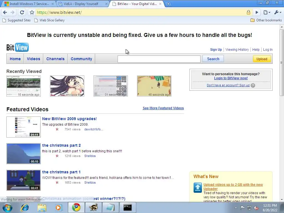
Task: Open Suggested Sites bookmark
Action: [x=16, y=20]
